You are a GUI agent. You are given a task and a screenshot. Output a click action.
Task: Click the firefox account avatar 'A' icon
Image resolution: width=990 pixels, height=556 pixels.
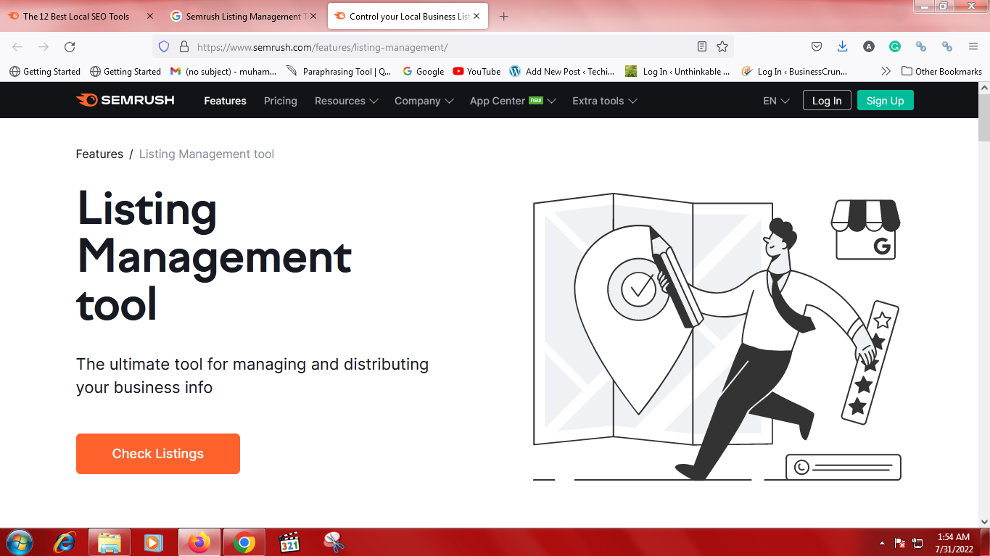(869, 46)
